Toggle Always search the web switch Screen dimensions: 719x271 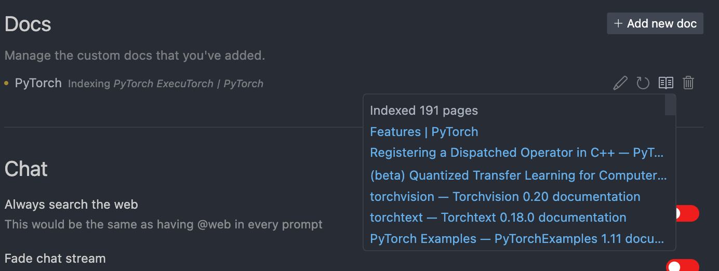tap(685, 213)
